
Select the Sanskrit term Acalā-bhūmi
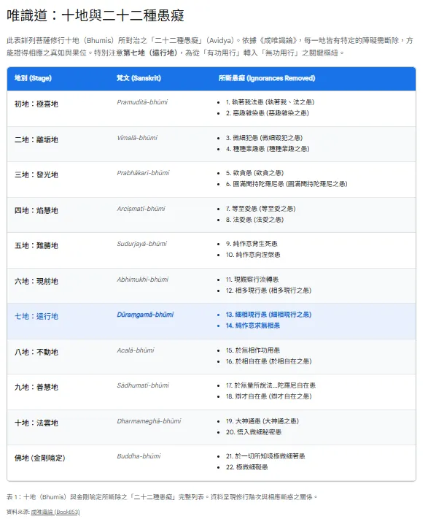(136, 350)
